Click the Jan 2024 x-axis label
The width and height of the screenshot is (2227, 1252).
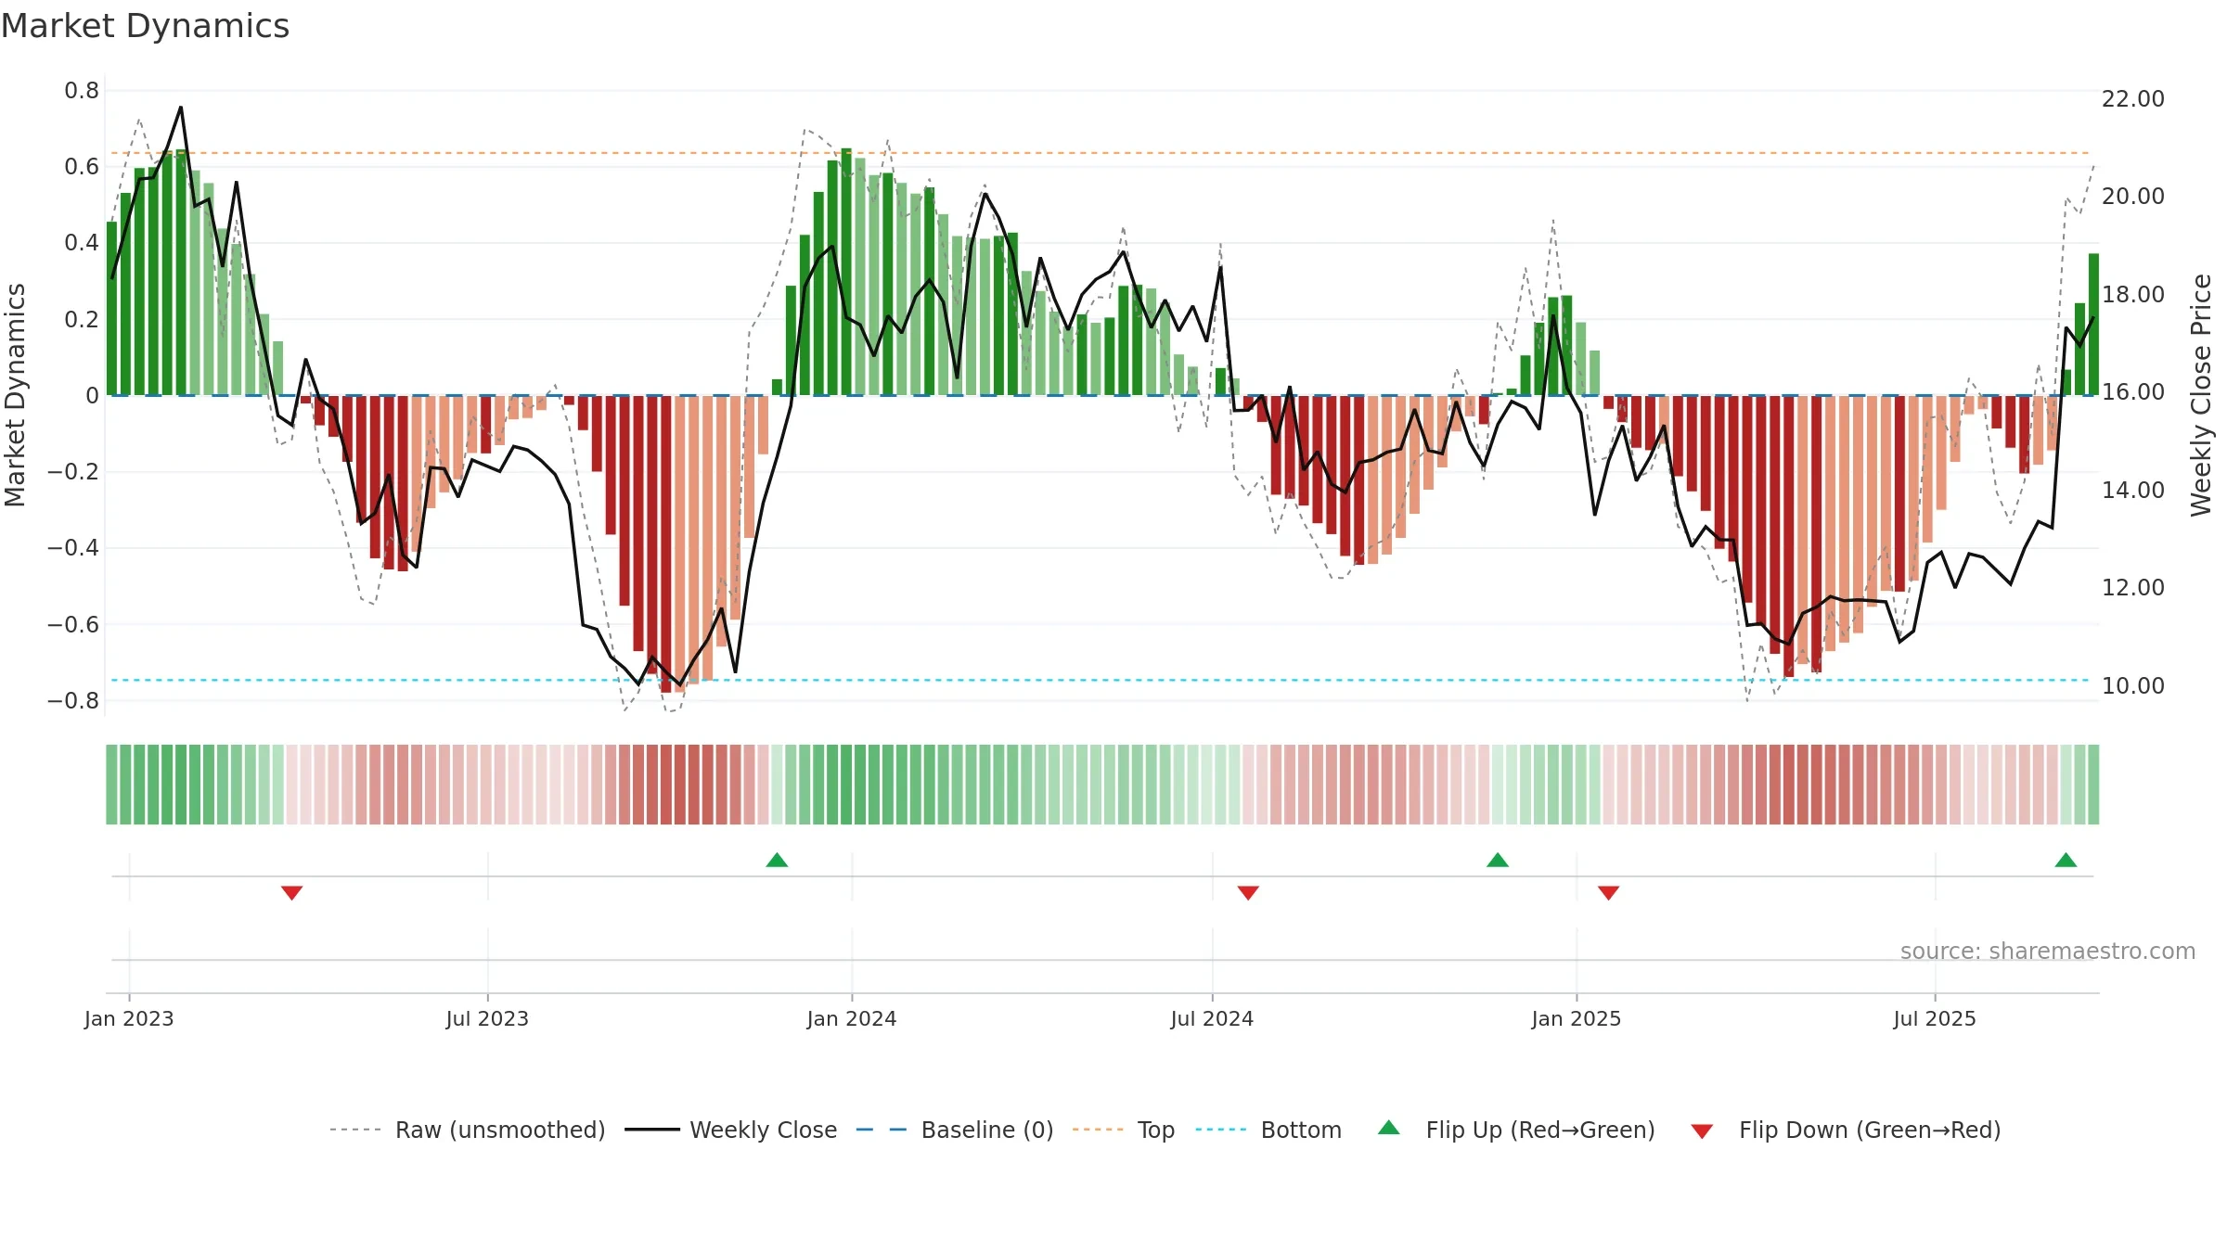(852, 1018)
